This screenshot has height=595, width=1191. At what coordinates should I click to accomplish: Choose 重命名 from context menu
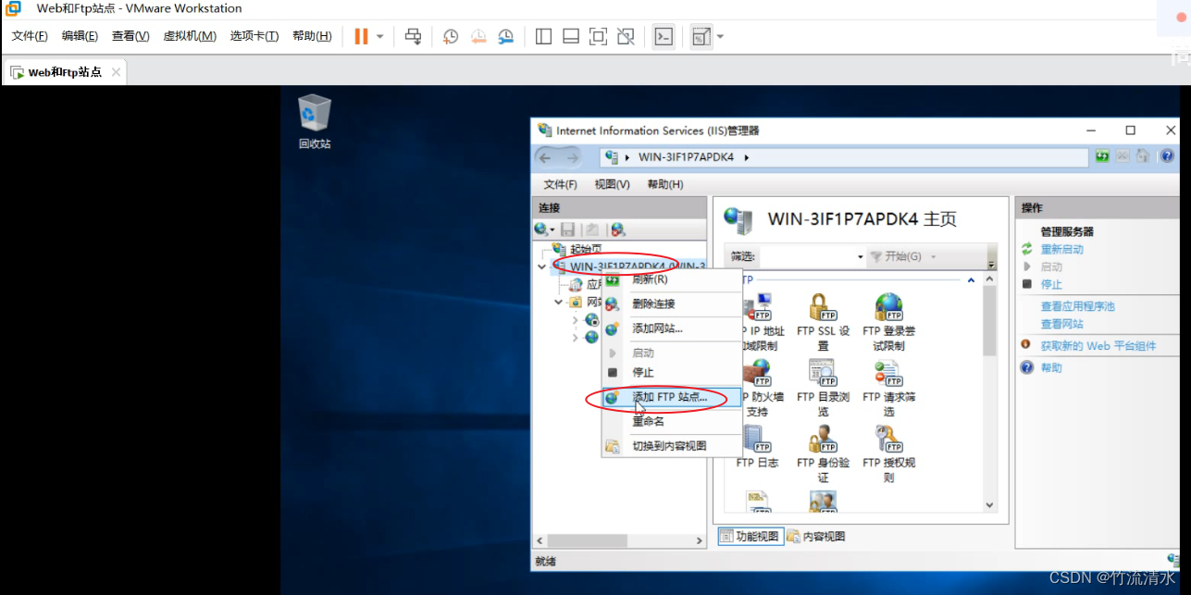pyautogui.click(x=671, y=421)
